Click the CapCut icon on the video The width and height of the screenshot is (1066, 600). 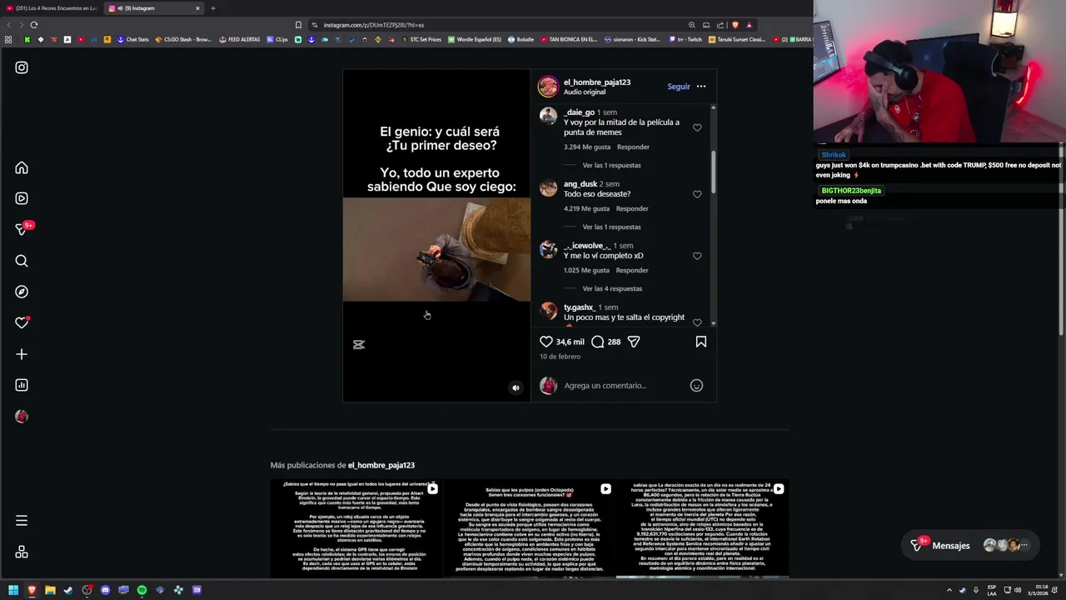tap(359, 344)
